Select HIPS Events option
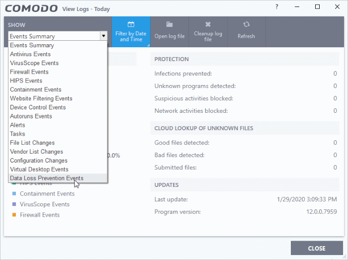348x260 pixels. coord(58,81)
